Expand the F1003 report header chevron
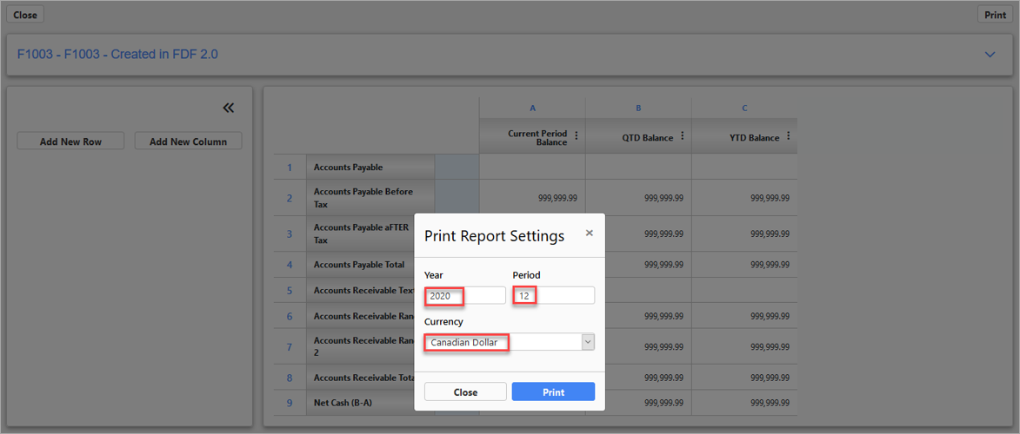1020x434 pixels. click(990, 55)
